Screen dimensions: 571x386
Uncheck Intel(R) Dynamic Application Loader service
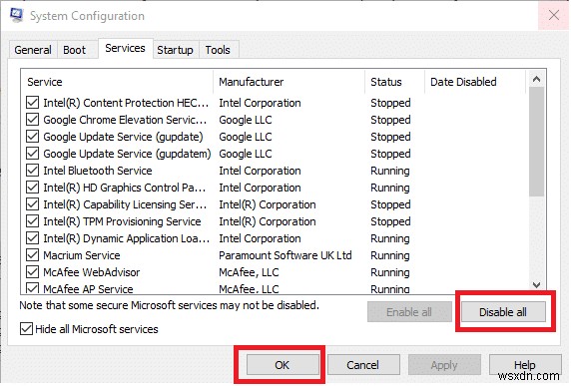(x=32, y=238)
